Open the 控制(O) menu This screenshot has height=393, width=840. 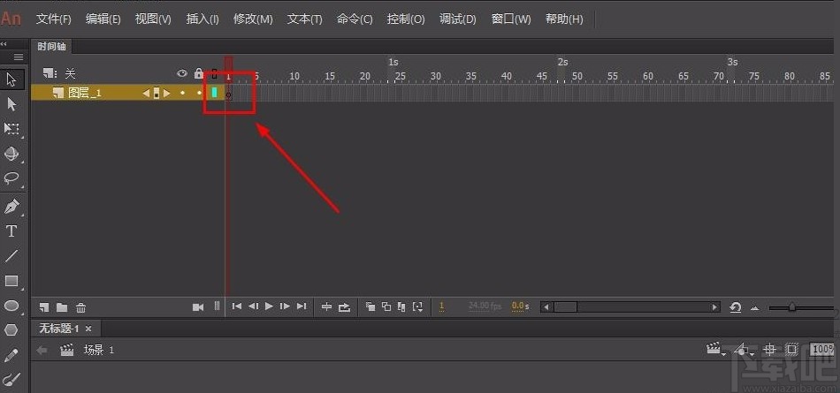406,19
